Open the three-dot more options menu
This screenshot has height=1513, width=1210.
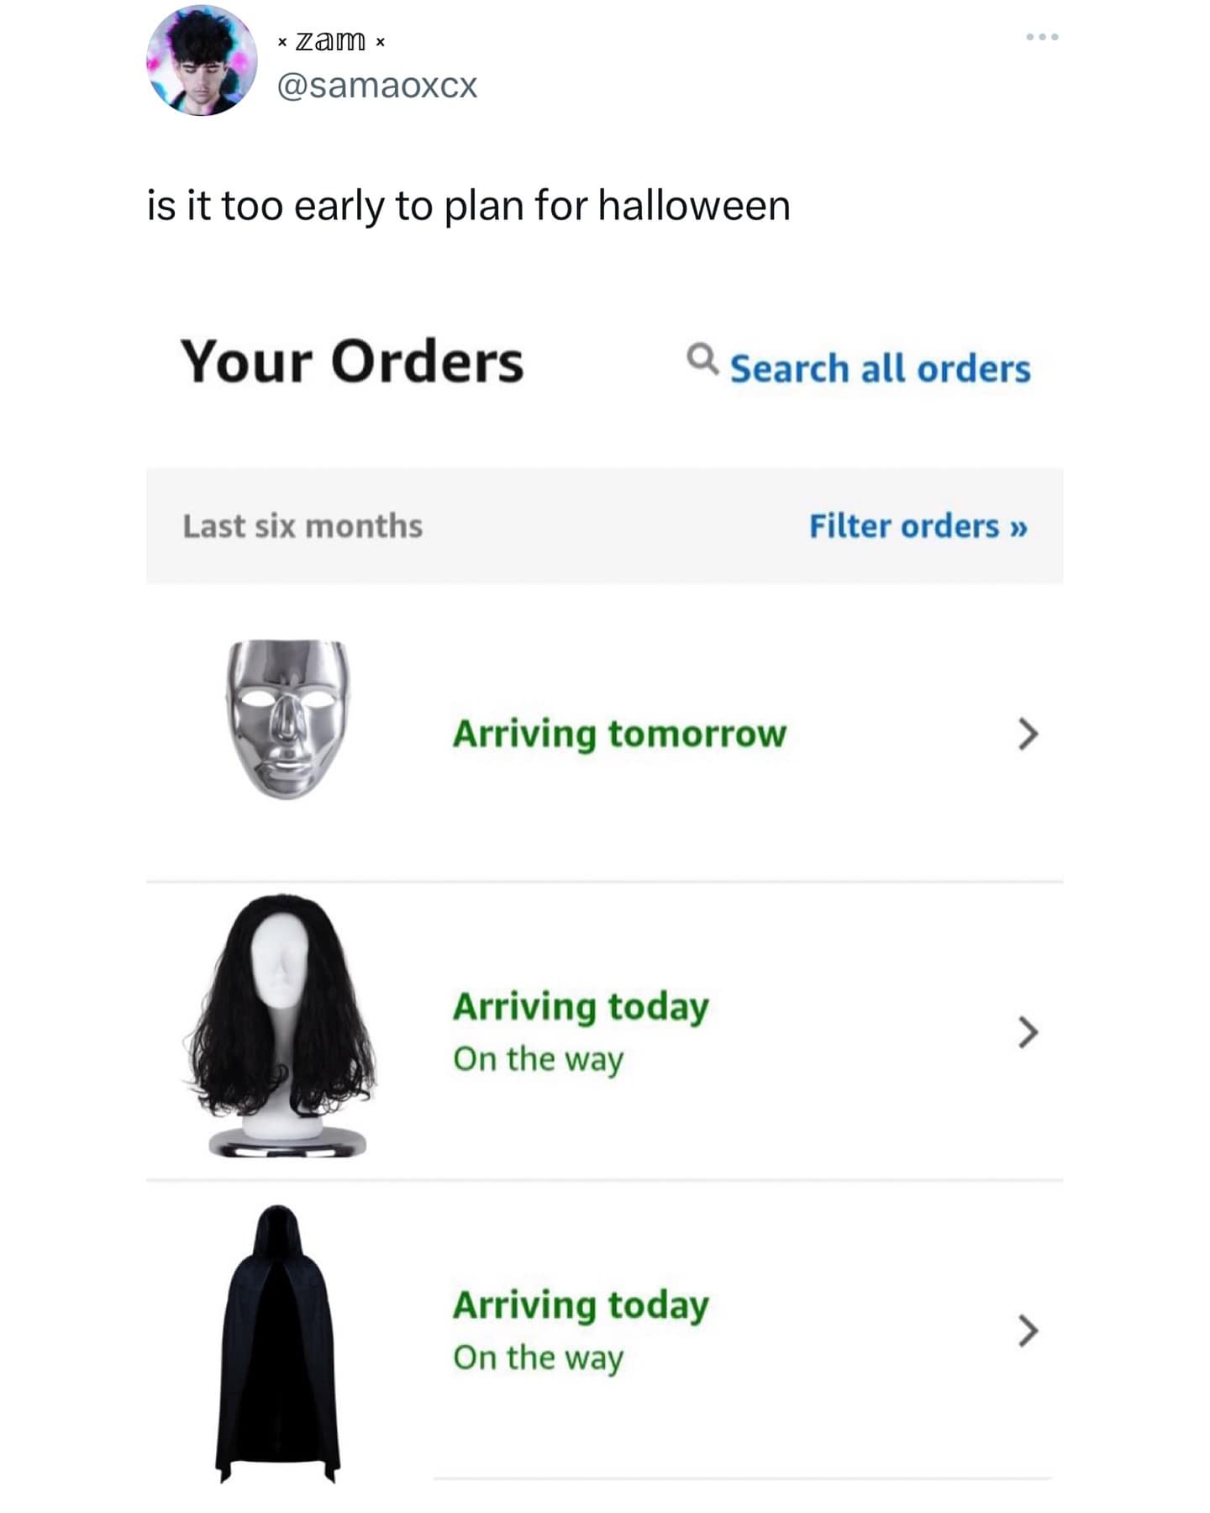[x=1042, y=37]
